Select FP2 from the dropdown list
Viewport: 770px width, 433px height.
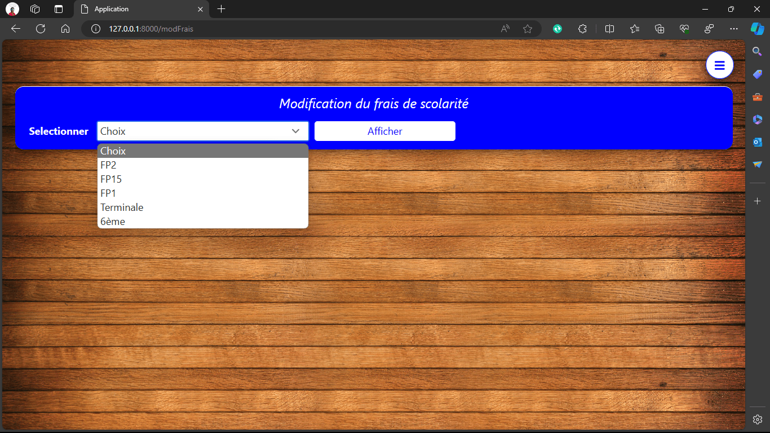click(203, 165)
